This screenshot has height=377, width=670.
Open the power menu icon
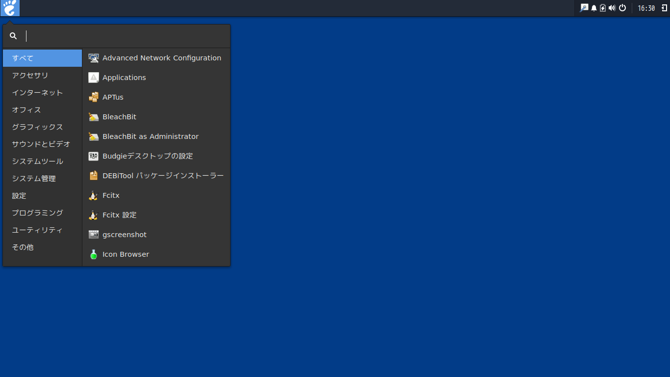(x=622, y=8)
